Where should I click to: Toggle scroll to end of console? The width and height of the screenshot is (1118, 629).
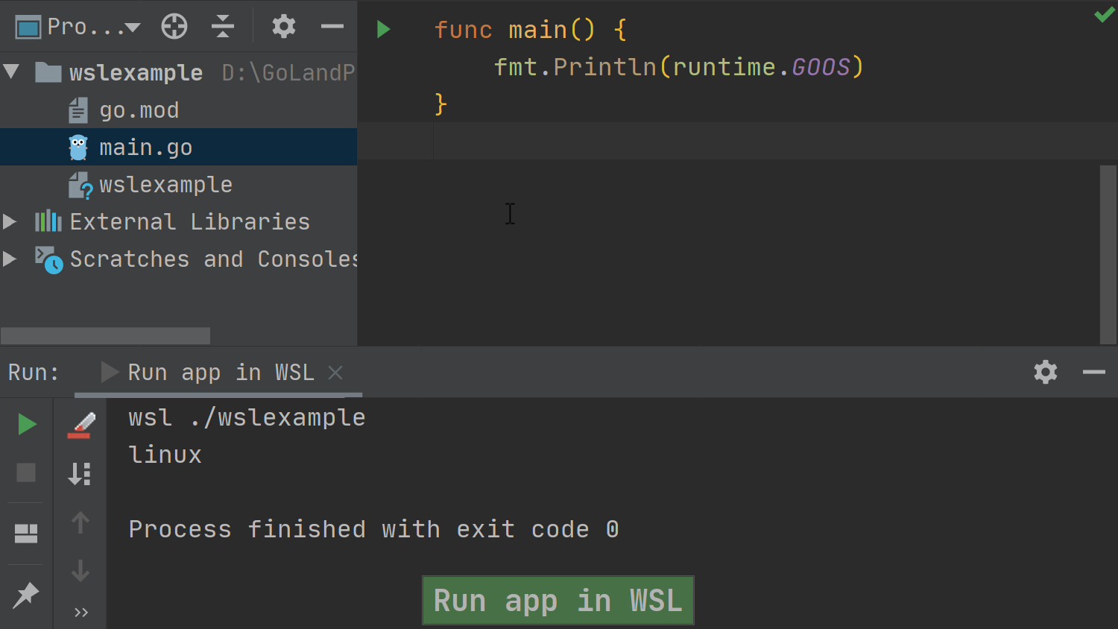[x=80, y=473]
